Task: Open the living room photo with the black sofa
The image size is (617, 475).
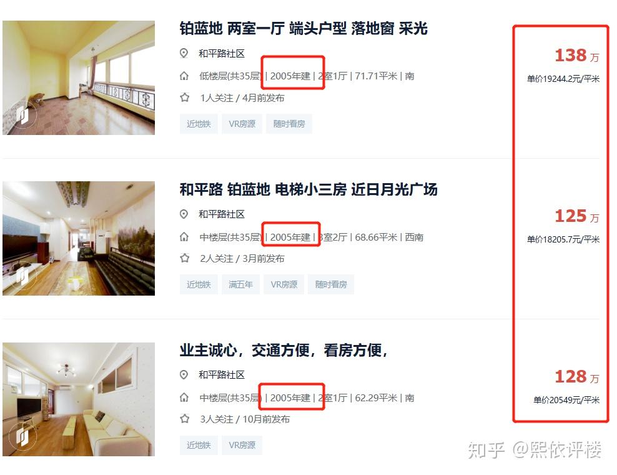Action: (x=79, y=238)
